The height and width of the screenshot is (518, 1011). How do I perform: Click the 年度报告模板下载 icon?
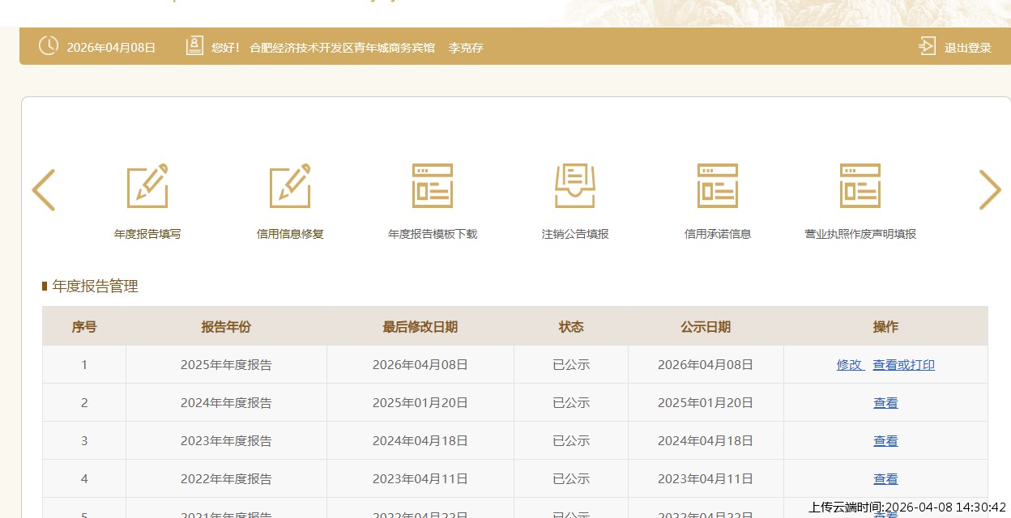433,186
